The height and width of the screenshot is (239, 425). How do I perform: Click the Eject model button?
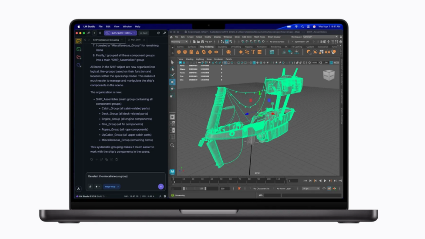pos(144,33)
